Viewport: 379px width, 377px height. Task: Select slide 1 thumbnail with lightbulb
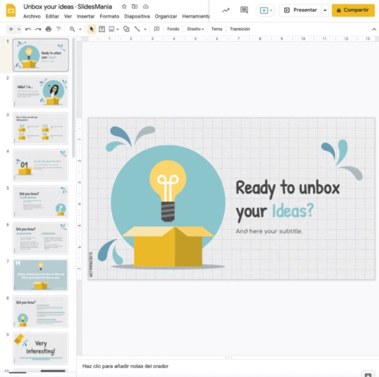click(x=41, y=55)
